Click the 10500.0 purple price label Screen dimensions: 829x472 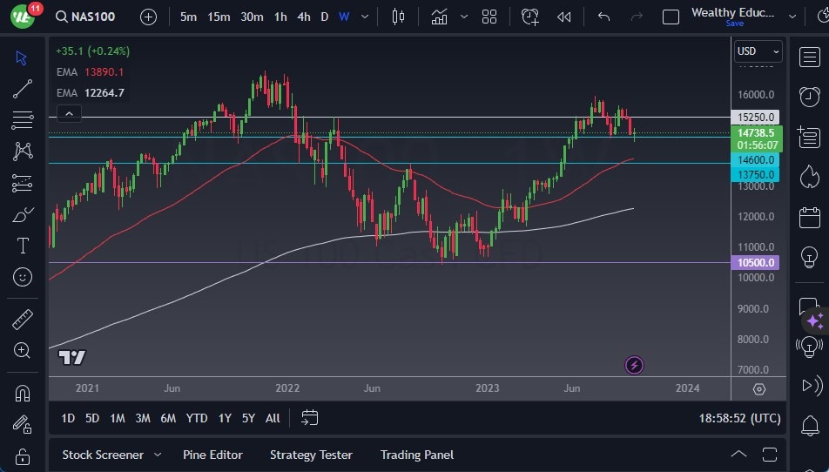[x=756, y=262]
